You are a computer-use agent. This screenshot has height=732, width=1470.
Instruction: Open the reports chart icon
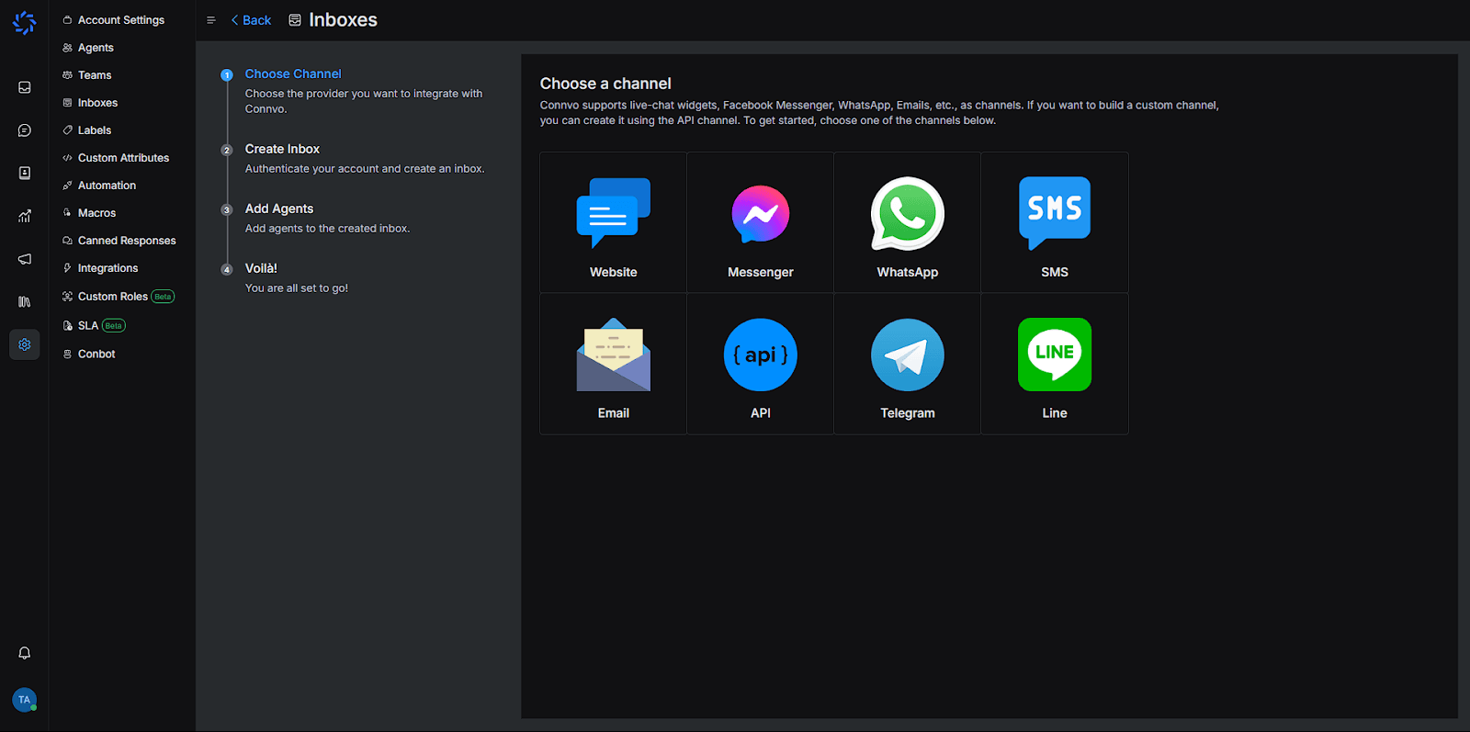point(25,216)
